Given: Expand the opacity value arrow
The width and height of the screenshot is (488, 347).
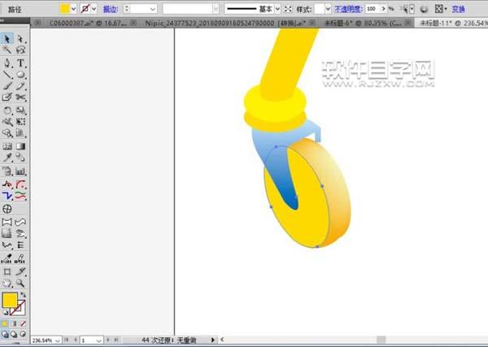Looking at the screenshot, I should click(384, 9).
